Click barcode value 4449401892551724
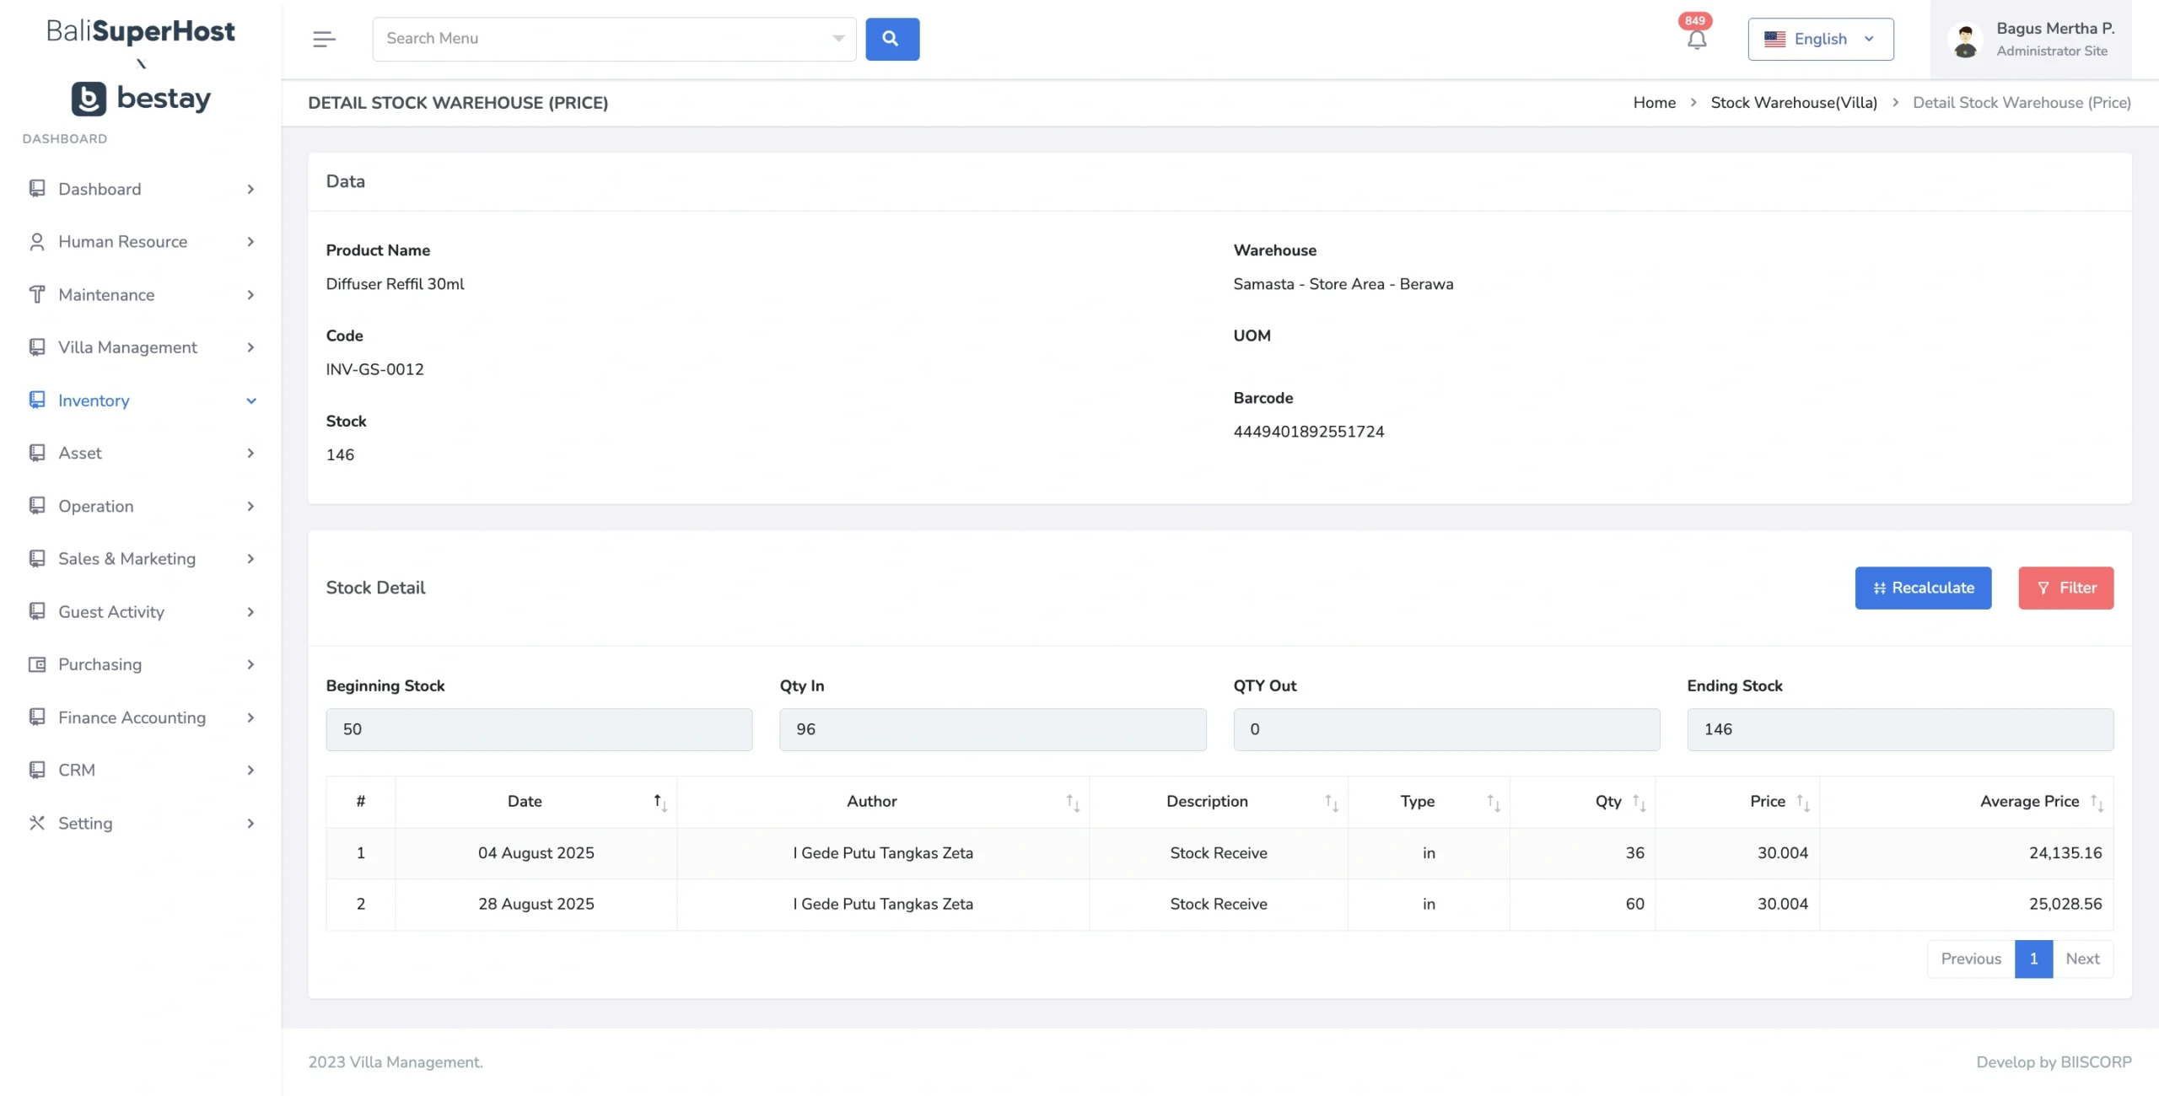This screenshot has height=1096, width=2159. click(1309, 432)
